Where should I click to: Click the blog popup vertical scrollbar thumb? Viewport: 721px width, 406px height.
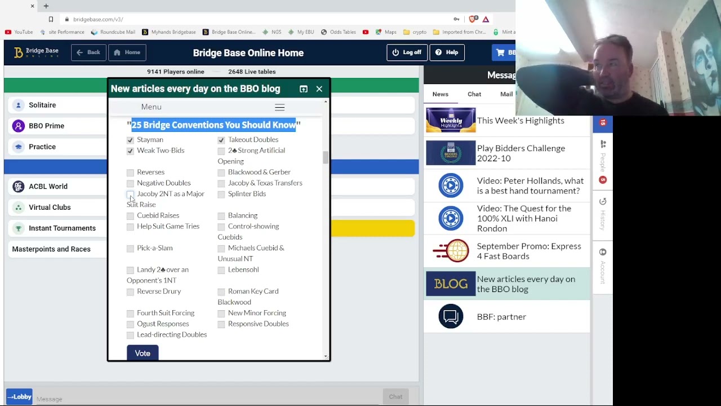[326, 158]
